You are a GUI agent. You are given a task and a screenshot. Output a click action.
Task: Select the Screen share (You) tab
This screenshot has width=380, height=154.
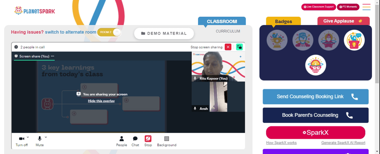point(34,56)
